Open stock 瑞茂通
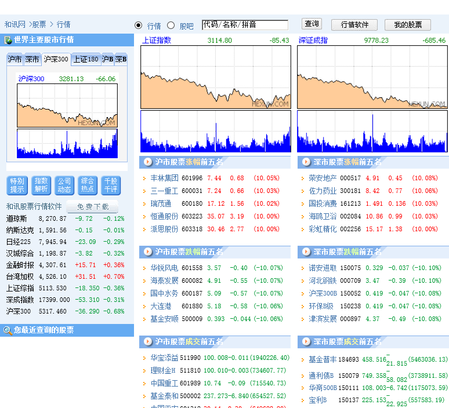 tap(161, 203)
